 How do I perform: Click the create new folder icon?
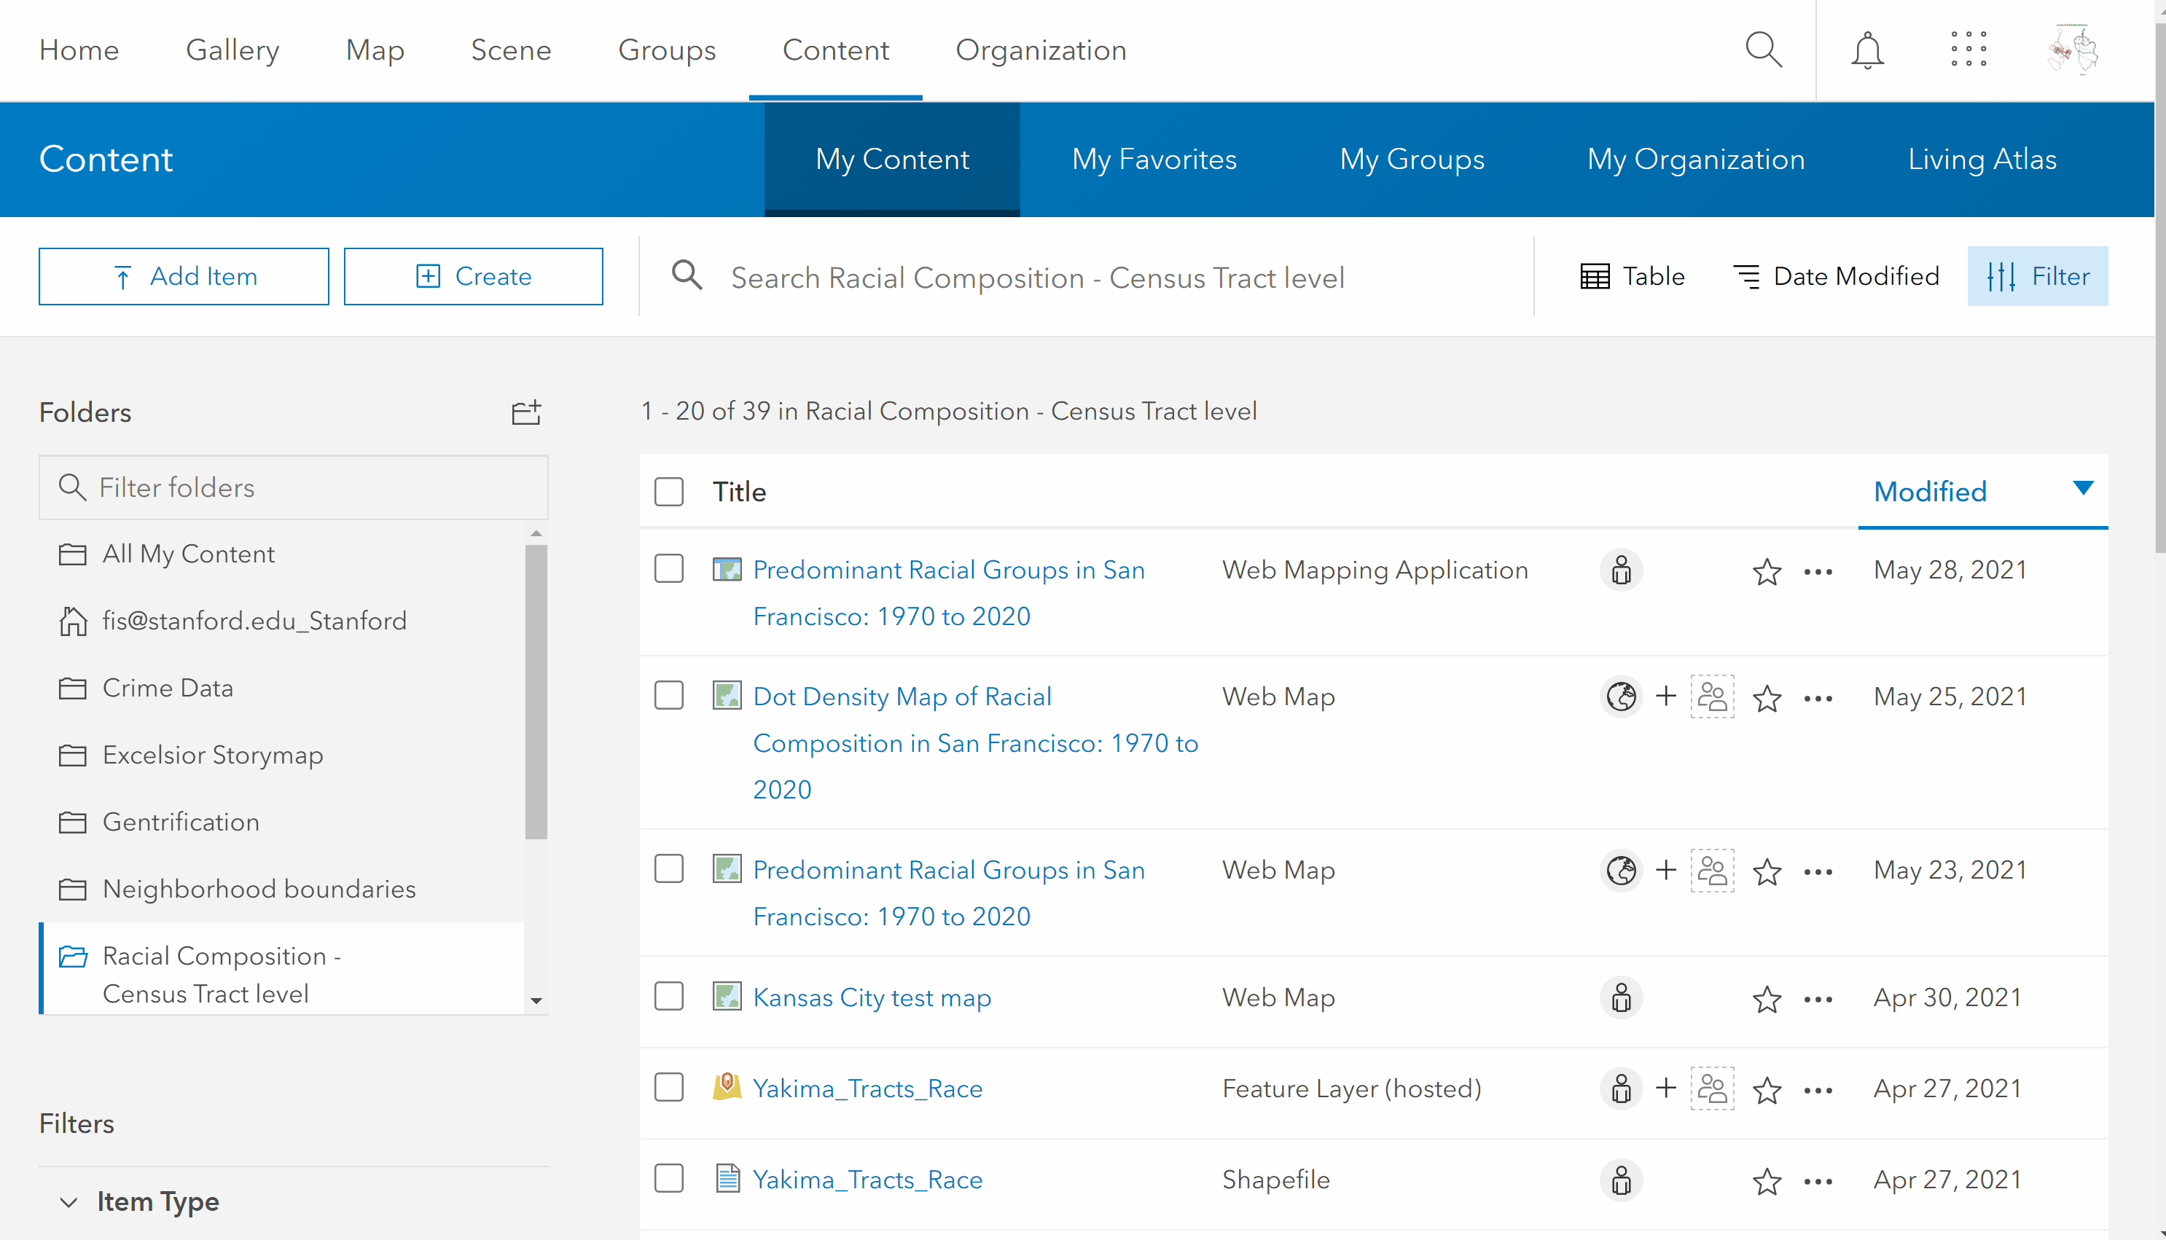pos(525,412)
